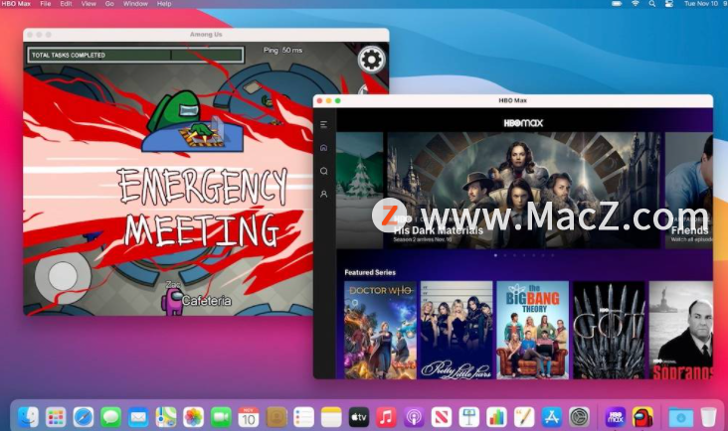Open HBO Max search icon
Viewport: 728px width, 431px height.
323,171
